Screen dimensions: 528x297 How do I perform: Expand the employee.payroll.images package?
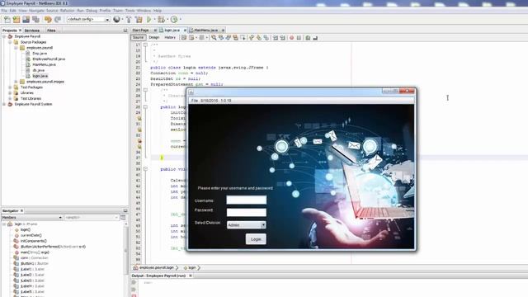click(16, 82)
